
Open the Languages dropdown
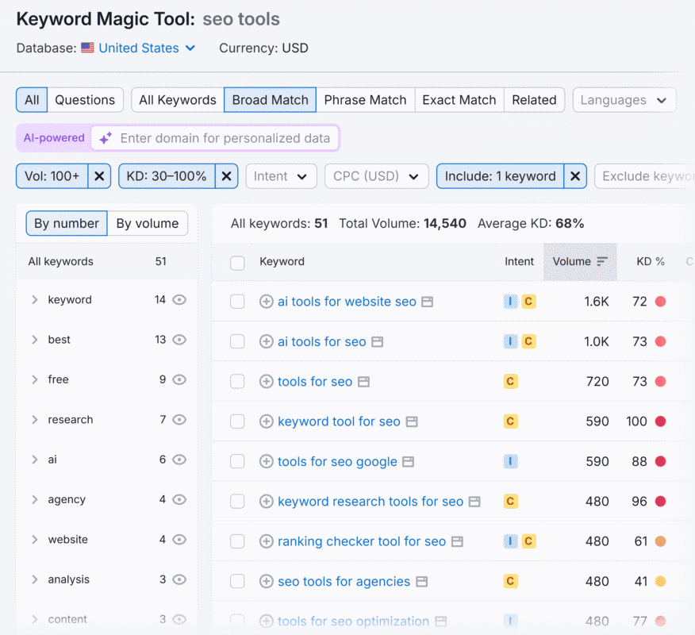tap(624, 100)
